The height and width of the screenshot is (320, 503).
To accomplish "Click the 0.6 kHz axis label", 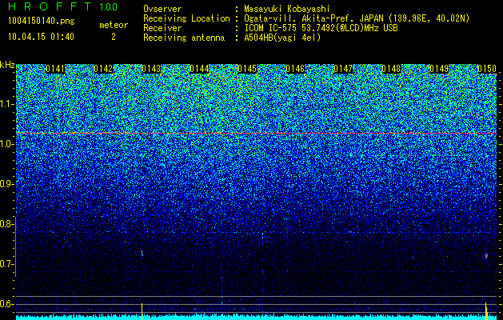I will tap(6, 304).
